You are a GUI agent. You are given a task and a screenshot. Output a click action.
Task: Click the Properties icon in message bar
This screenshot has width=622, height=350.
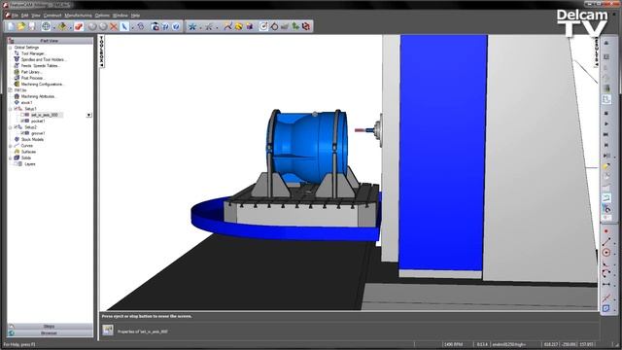point(108,330)
